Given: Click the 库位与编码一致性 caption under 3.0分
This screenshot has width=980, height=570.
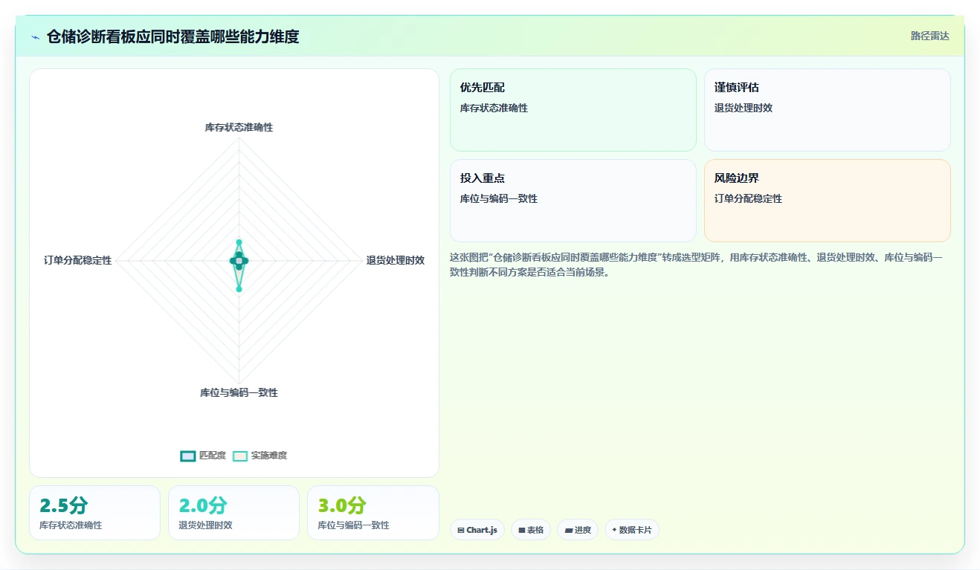Looking at the screenshot, I should click(x=353, y=525).
